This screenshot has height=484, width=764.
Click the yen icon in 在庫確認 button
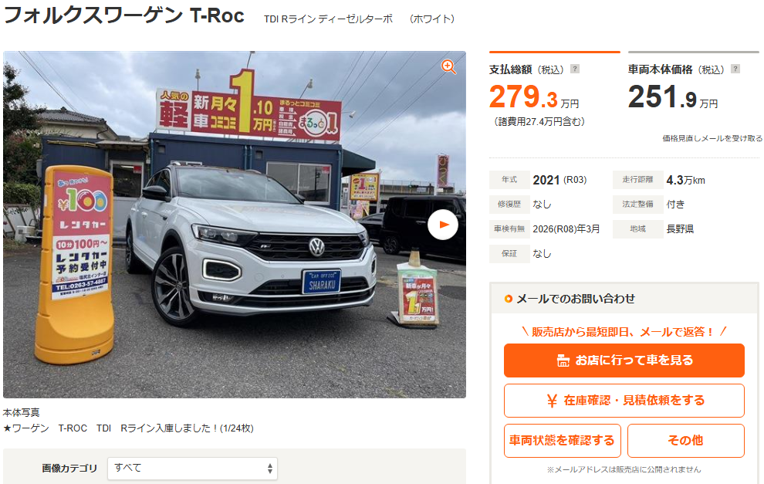(x=552, y=401)
